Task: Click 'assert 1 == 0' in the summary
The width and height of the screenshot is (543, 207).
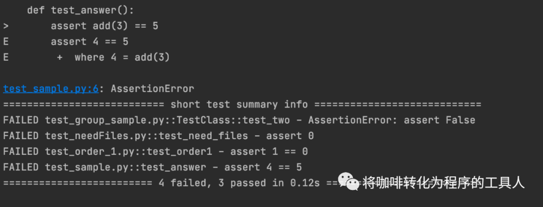Action: [x=269, y=152]
